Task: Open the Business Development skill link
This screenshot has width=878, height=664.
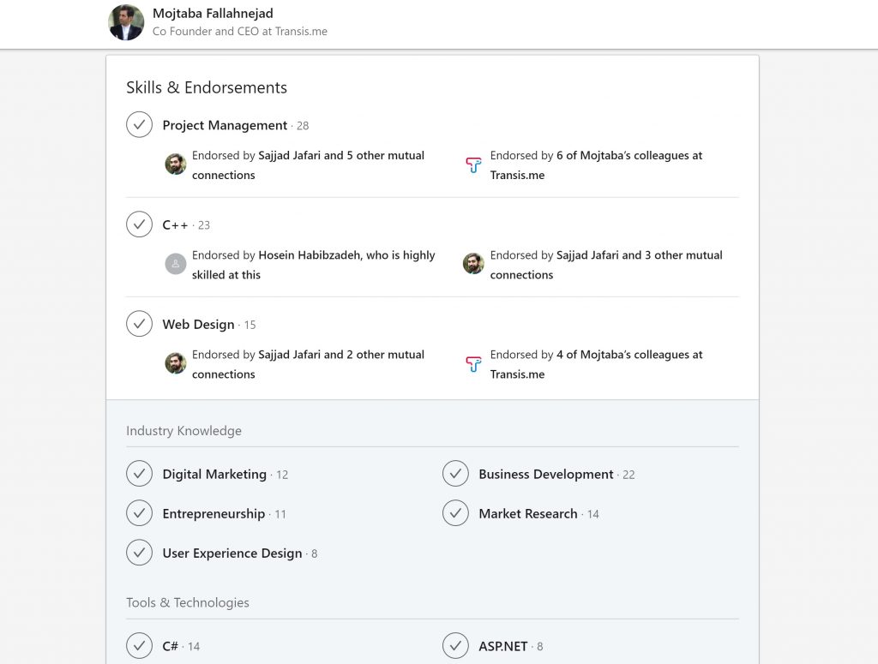Action: (546, 475)
